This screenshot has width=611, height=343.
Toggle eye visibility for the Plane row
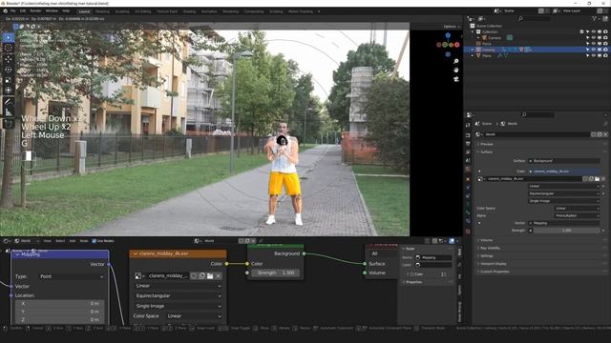click(x=594, y=55)
